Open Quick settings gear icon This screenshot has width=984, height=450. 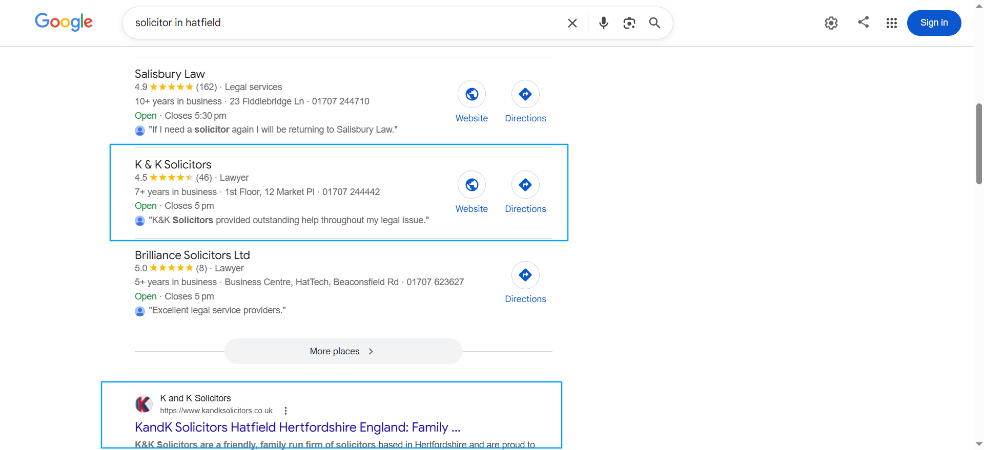(x=831, y=23)
